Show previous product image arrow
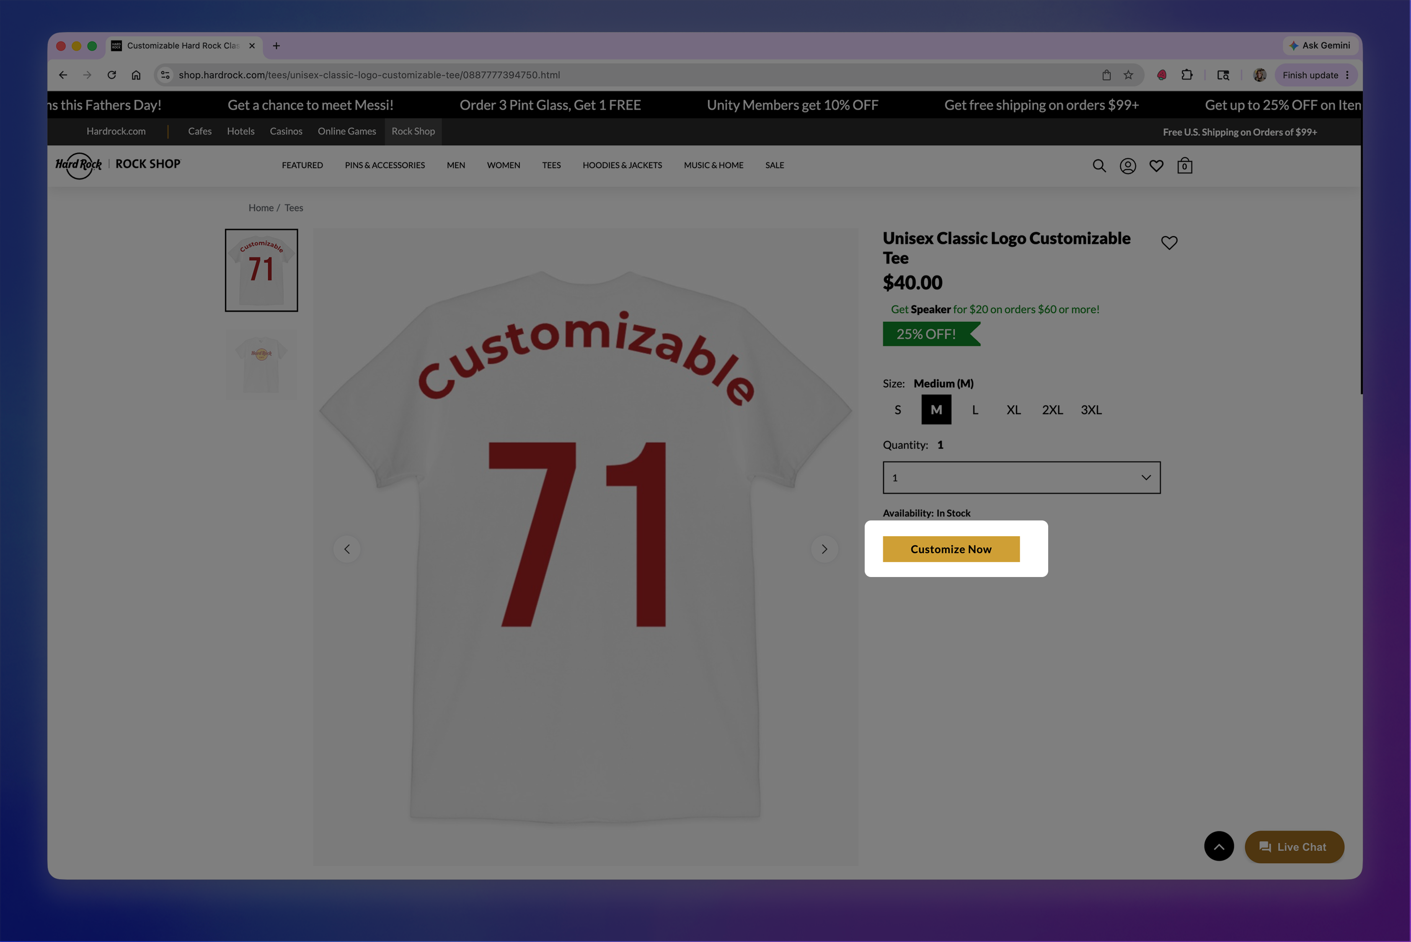The width and height of the screenshot is (1411, 942). 346,549
